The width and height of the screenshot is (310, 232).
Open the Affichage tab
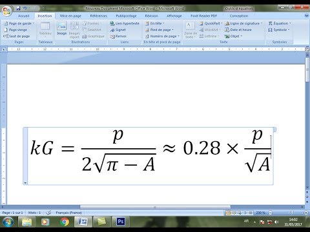(174, 15)
